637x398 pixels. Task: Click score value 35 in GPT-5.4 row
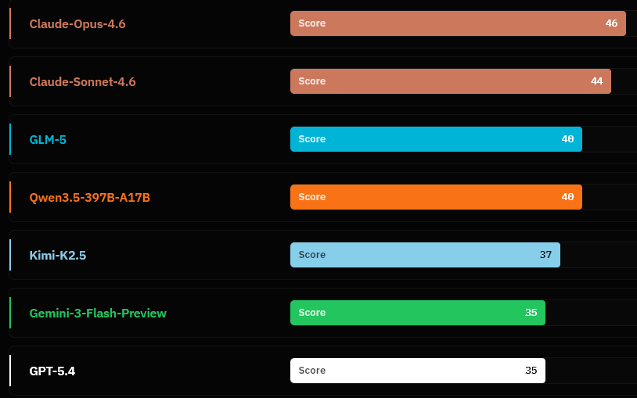pos(531,371)
